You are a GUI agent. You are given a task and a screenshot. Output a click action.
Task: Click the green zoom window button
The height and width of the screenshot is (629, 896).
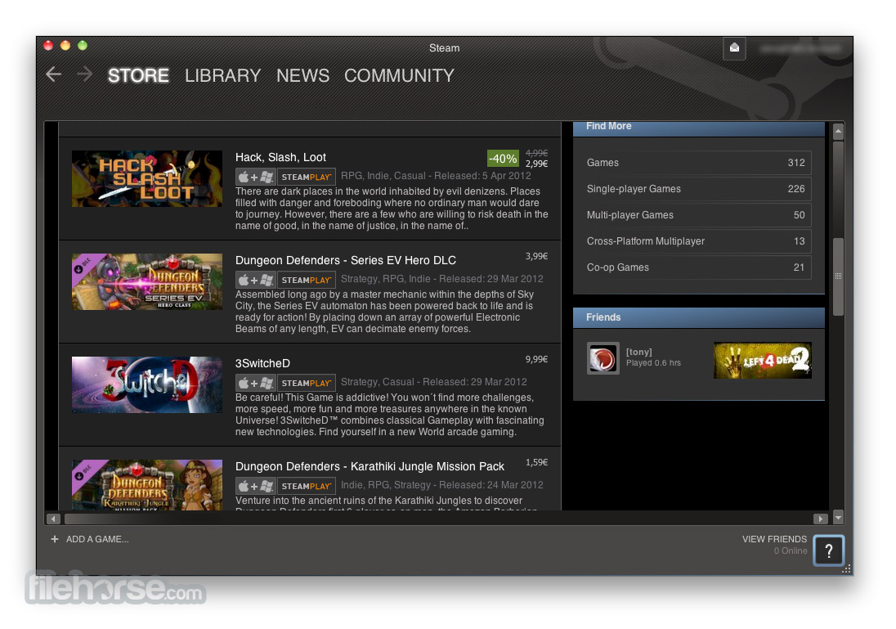[x=83, y=45]
